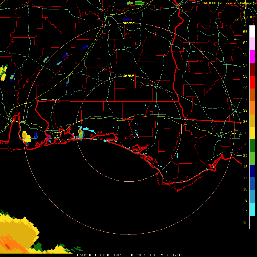The height and width of the screenshot is (257, 257).
Task: Select the navy blue legend swatch
Action: click(x=252, y=171)
